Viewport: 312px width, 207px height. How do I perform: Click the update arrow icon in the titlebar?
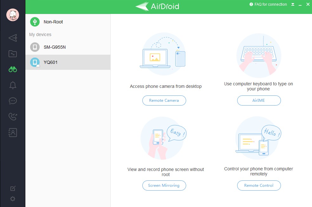292,4
